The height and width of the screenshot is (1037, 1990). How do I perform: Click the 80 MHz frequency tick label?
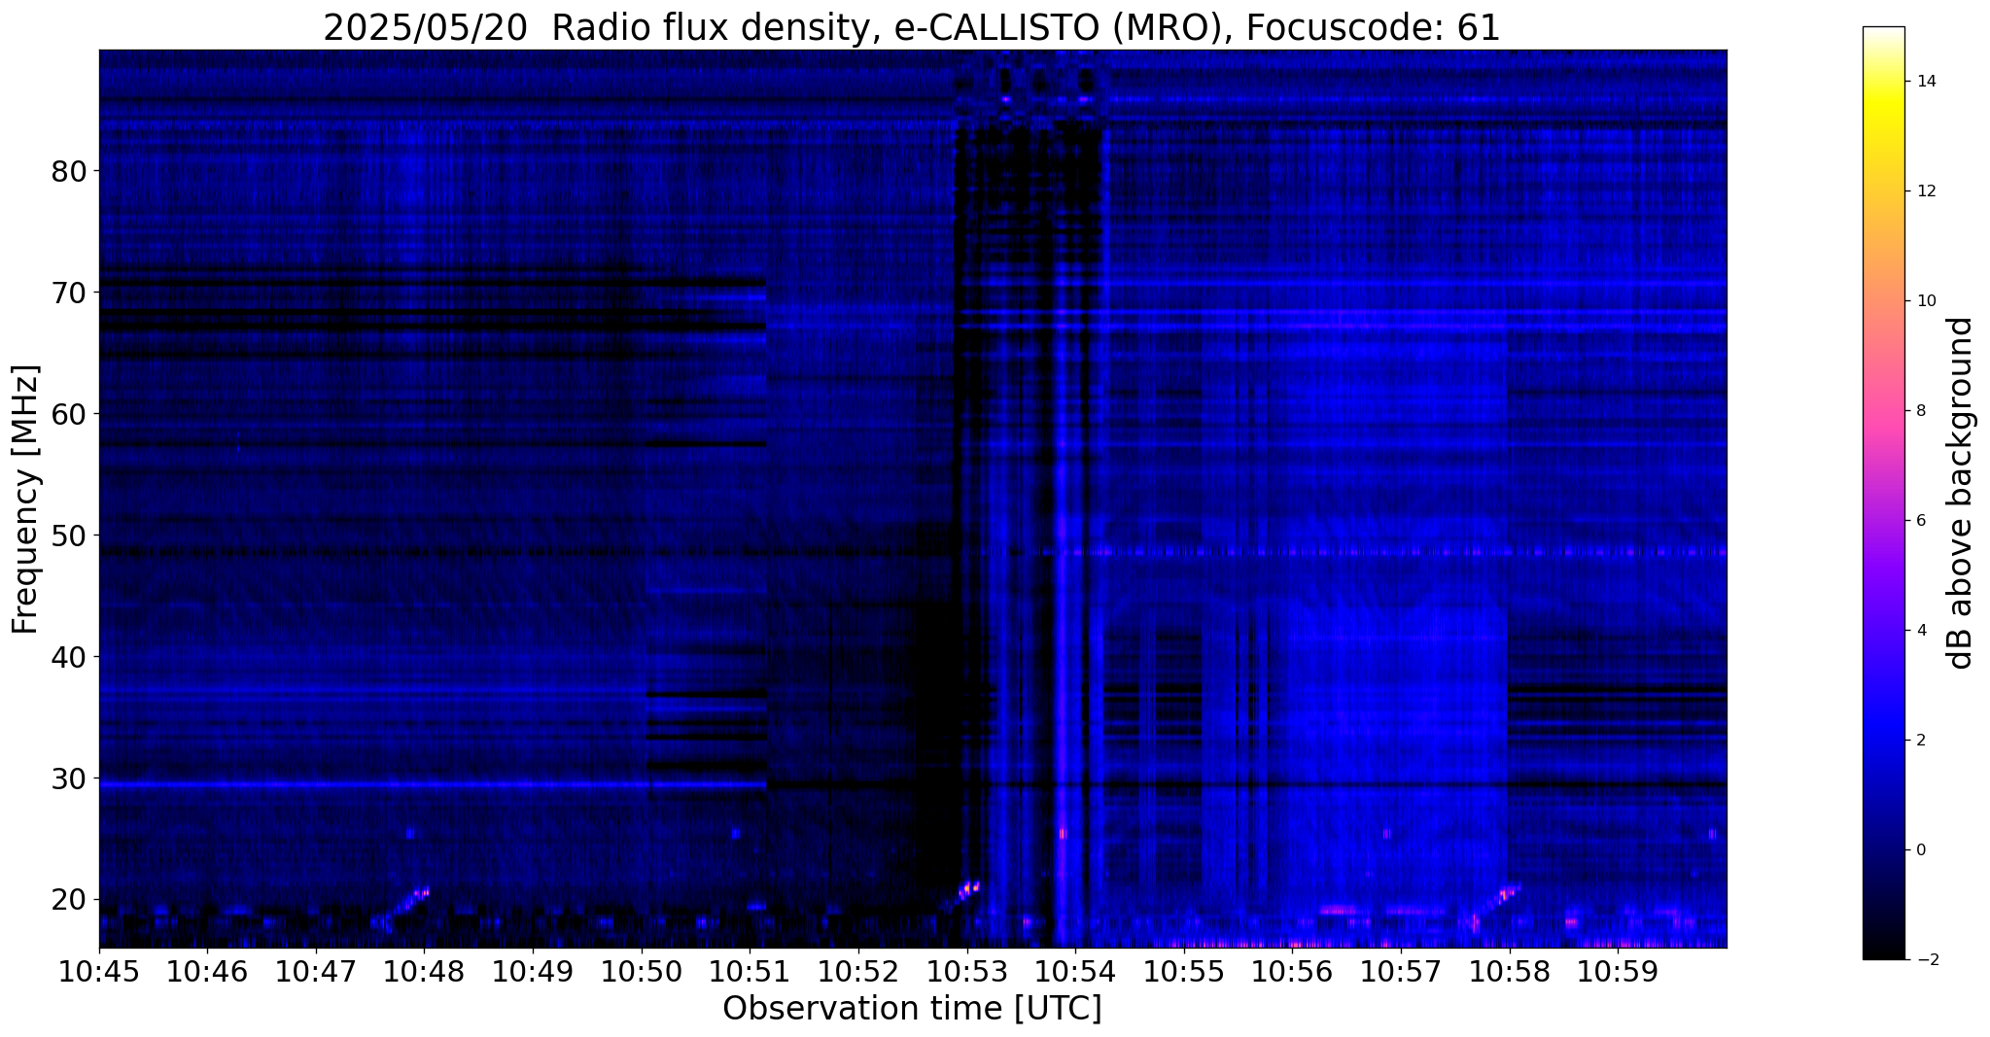coord(69,171)
